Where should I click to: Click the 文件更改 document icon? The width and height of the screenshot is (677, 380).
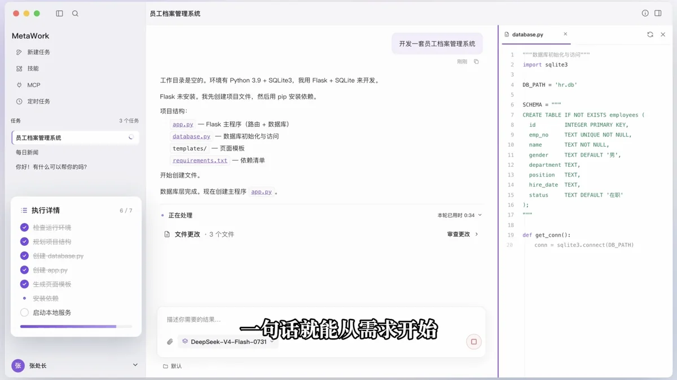pos(167,234)
